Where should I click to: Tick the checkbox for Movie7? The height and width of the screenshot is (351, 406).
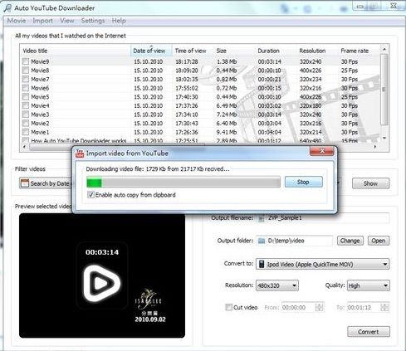[26, 79]
